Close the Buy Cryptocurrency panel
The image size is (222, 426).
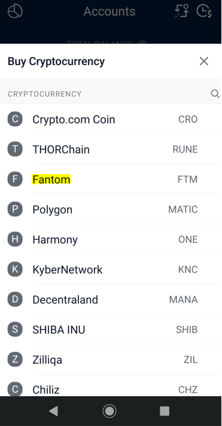tap(204, 61)
